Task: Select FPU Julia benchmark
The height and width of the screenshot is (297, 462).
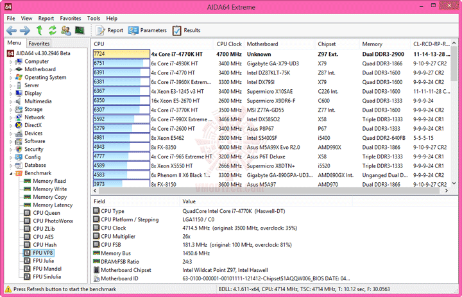Action: tap(44, 261)
